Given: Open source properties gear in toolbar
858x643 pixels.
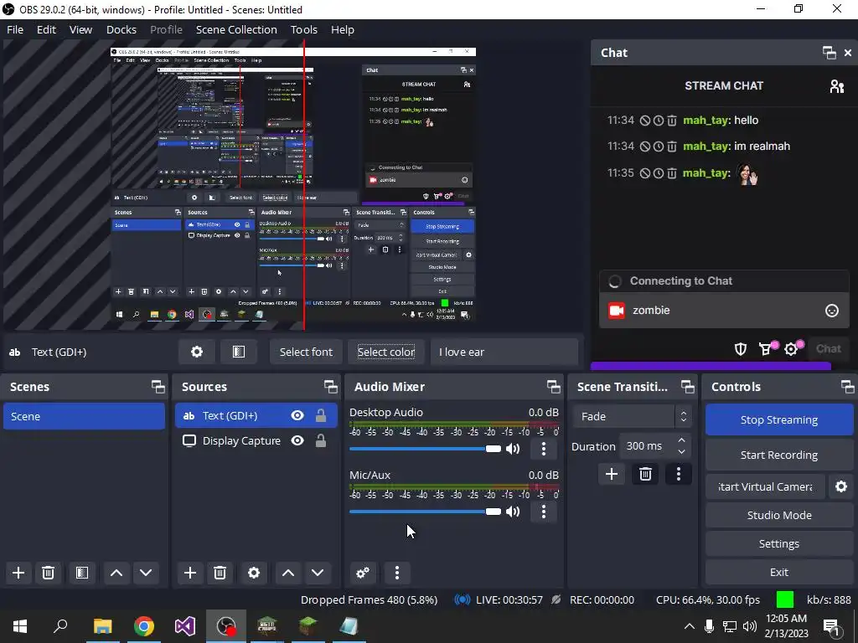Looking at the screenshot, I should coord(196,352).
